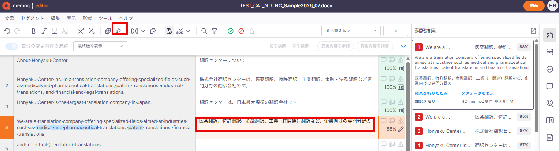Click the segment number input field
Image resolution: width=559 pixels, height=151 pixels.
396,31
